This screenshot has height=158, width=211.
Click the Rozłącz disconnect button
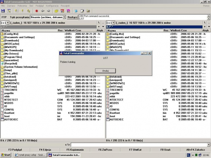point(72,17)
